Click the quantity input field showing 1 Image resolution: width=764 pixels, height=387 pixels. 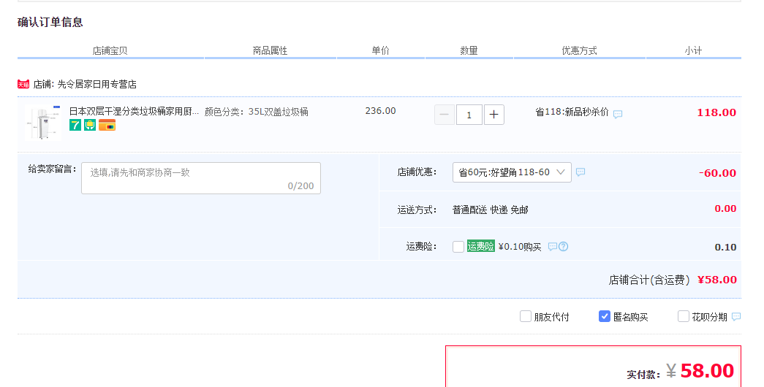pyautogui.click(x=469, y=115)
